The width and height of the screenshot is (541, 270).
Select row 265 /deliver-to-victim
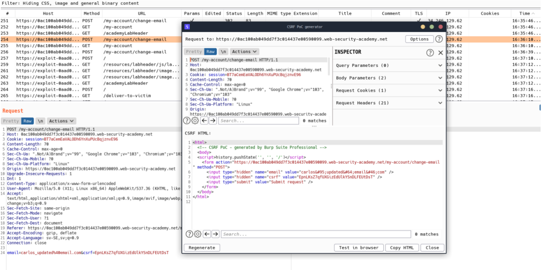[x=91, y=96]
